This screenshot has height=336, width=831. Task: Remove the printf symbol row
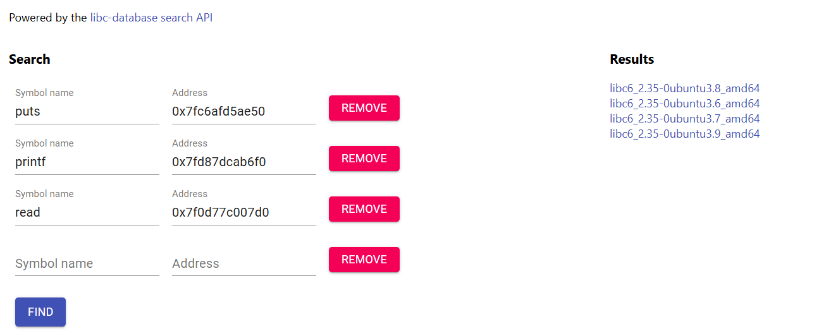(x=364, y=159)
